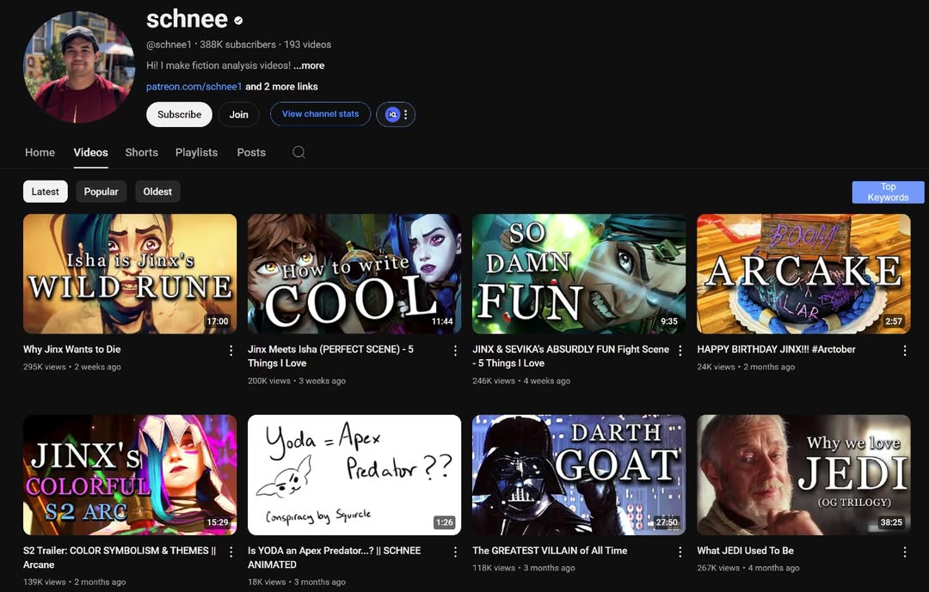This screenshot has width=929, height=592.
Task: Open title 'HAPPY BIRTHDAY JINX!!! #Arctober'
Action: (776, 350)
